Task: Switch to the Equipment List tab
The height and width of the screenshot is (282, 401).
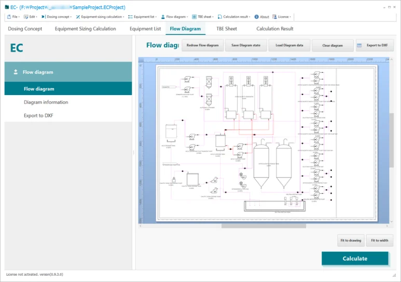Action: tap(145, 29)
